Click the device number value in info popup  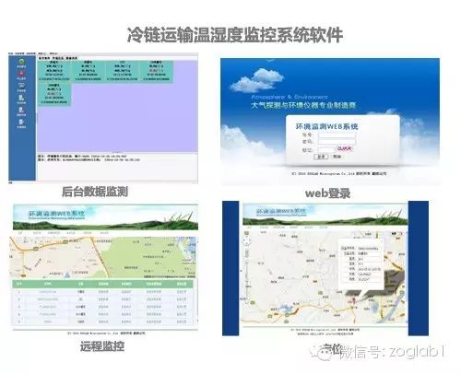[368, 248]
